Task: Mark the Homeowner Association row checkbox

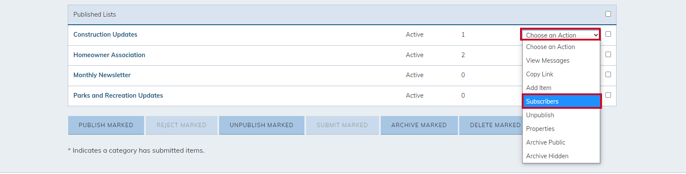Action: coord(608,55)
